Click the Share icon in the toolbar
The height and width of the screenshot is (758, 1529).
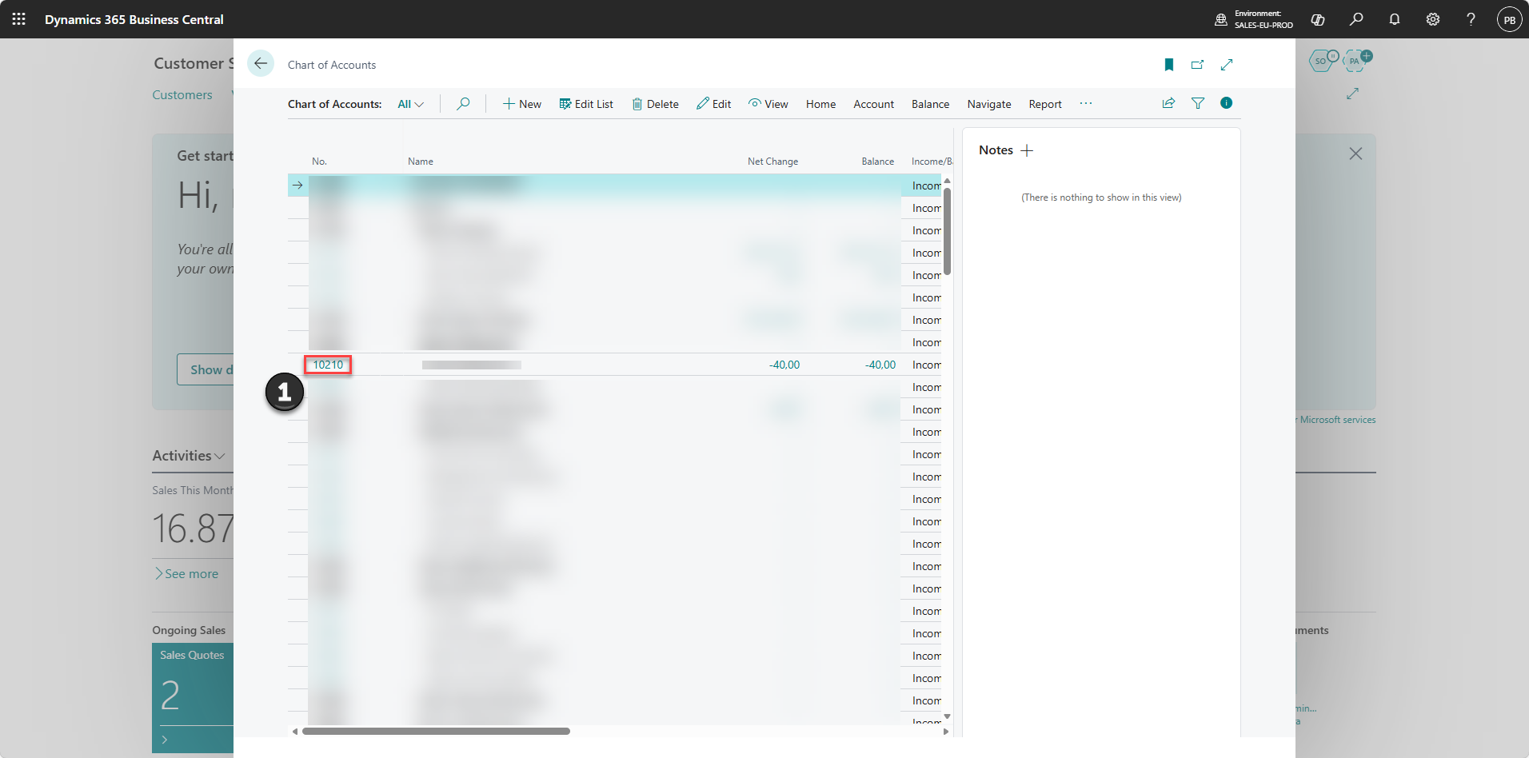(x=1168, y=103)
